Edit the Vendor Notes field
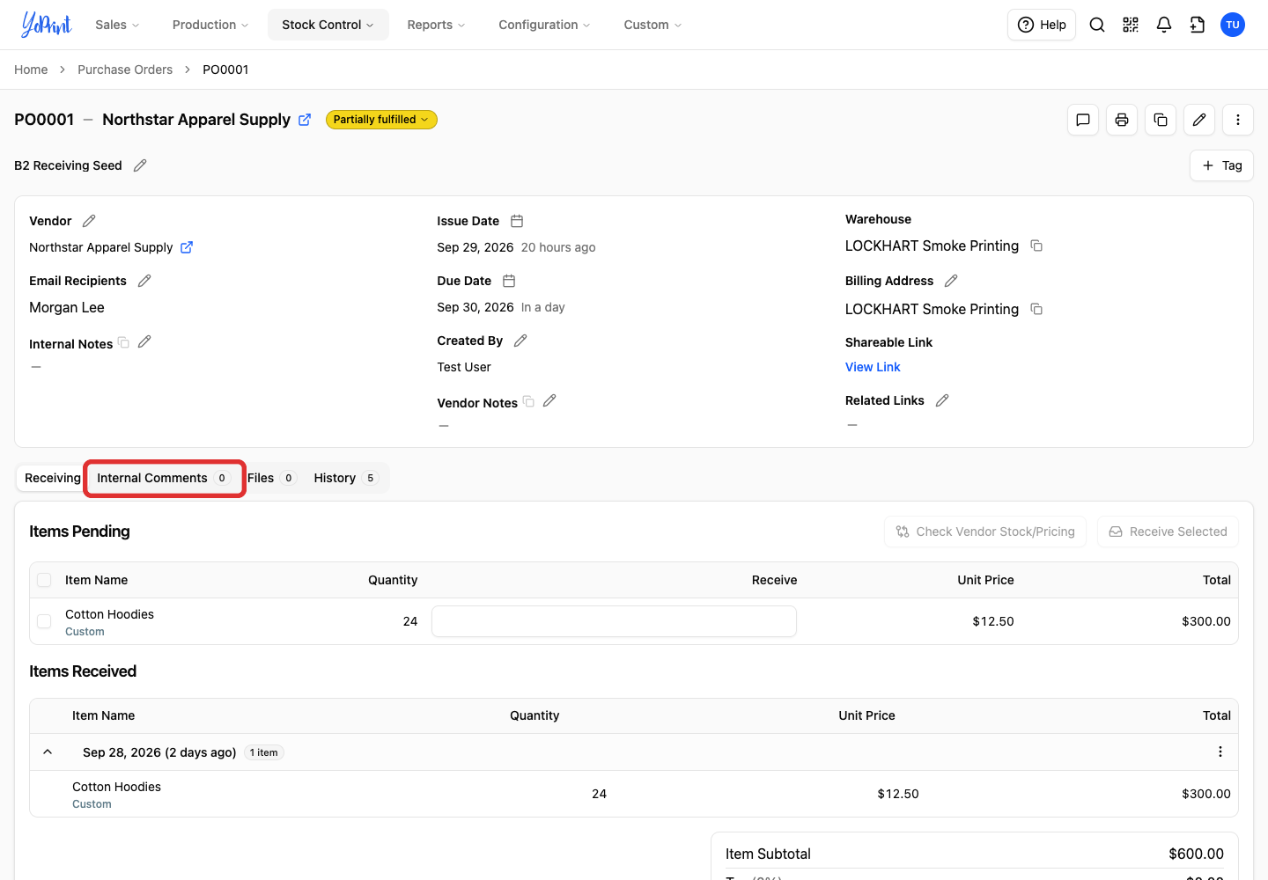 click(x=549, y=400)
